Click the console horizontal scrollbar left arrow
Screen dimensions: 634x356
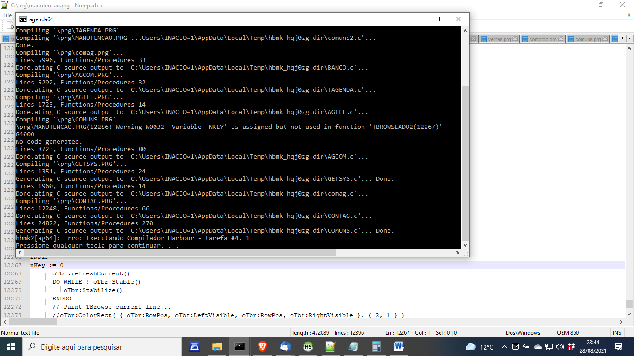(x=19, y=253)
